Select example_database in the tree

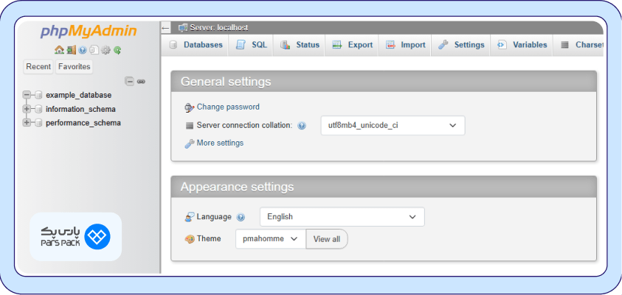click(x=78, y=96)
